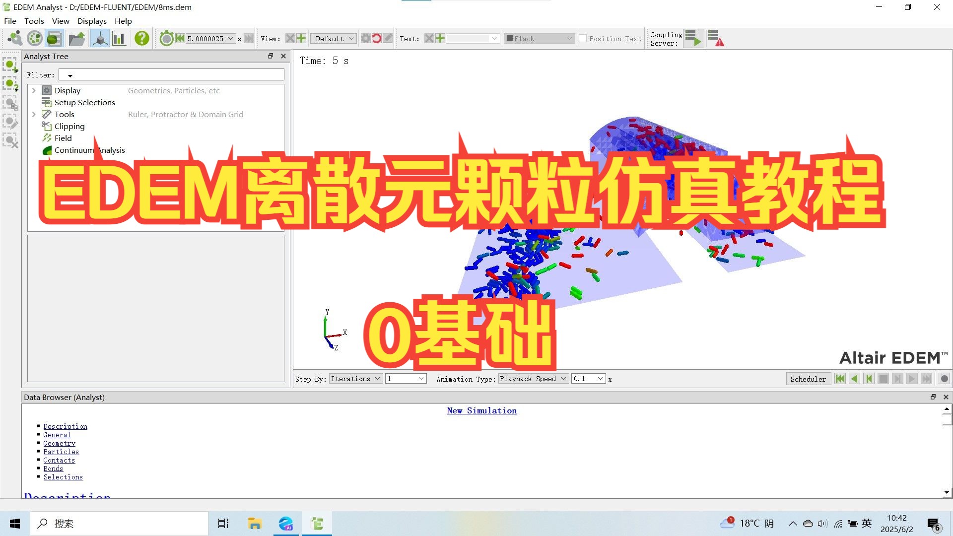The width and height of the screenshot is (953, 536).
Task: Click the export folder icon in toolbar
Action: pos(77,38)
